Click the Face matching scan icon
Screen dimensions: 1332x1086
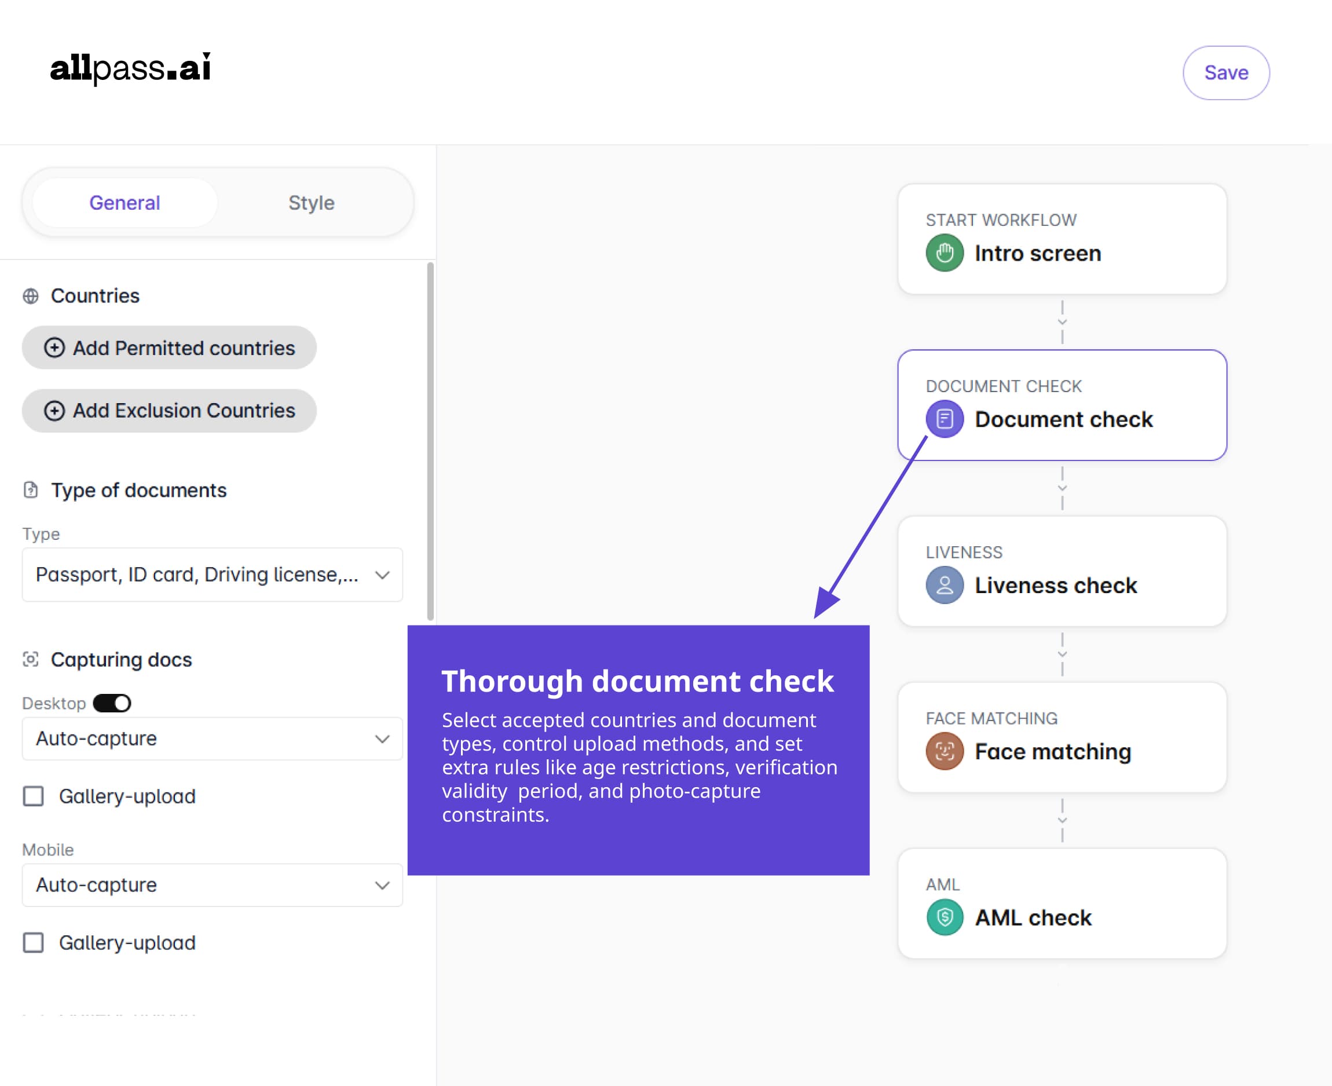tap(945, 751)
